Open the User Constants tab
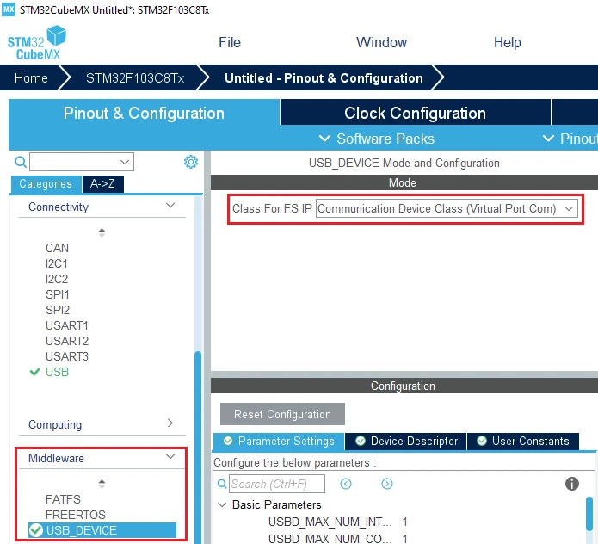Viewport: 598px width, 544px height. click(523, 442)
